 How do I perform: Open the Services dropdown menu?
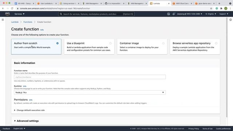tap(19, 14)
